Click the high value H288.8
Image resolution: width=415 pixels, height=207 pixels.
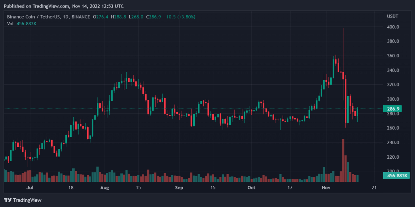coord(119,17)
